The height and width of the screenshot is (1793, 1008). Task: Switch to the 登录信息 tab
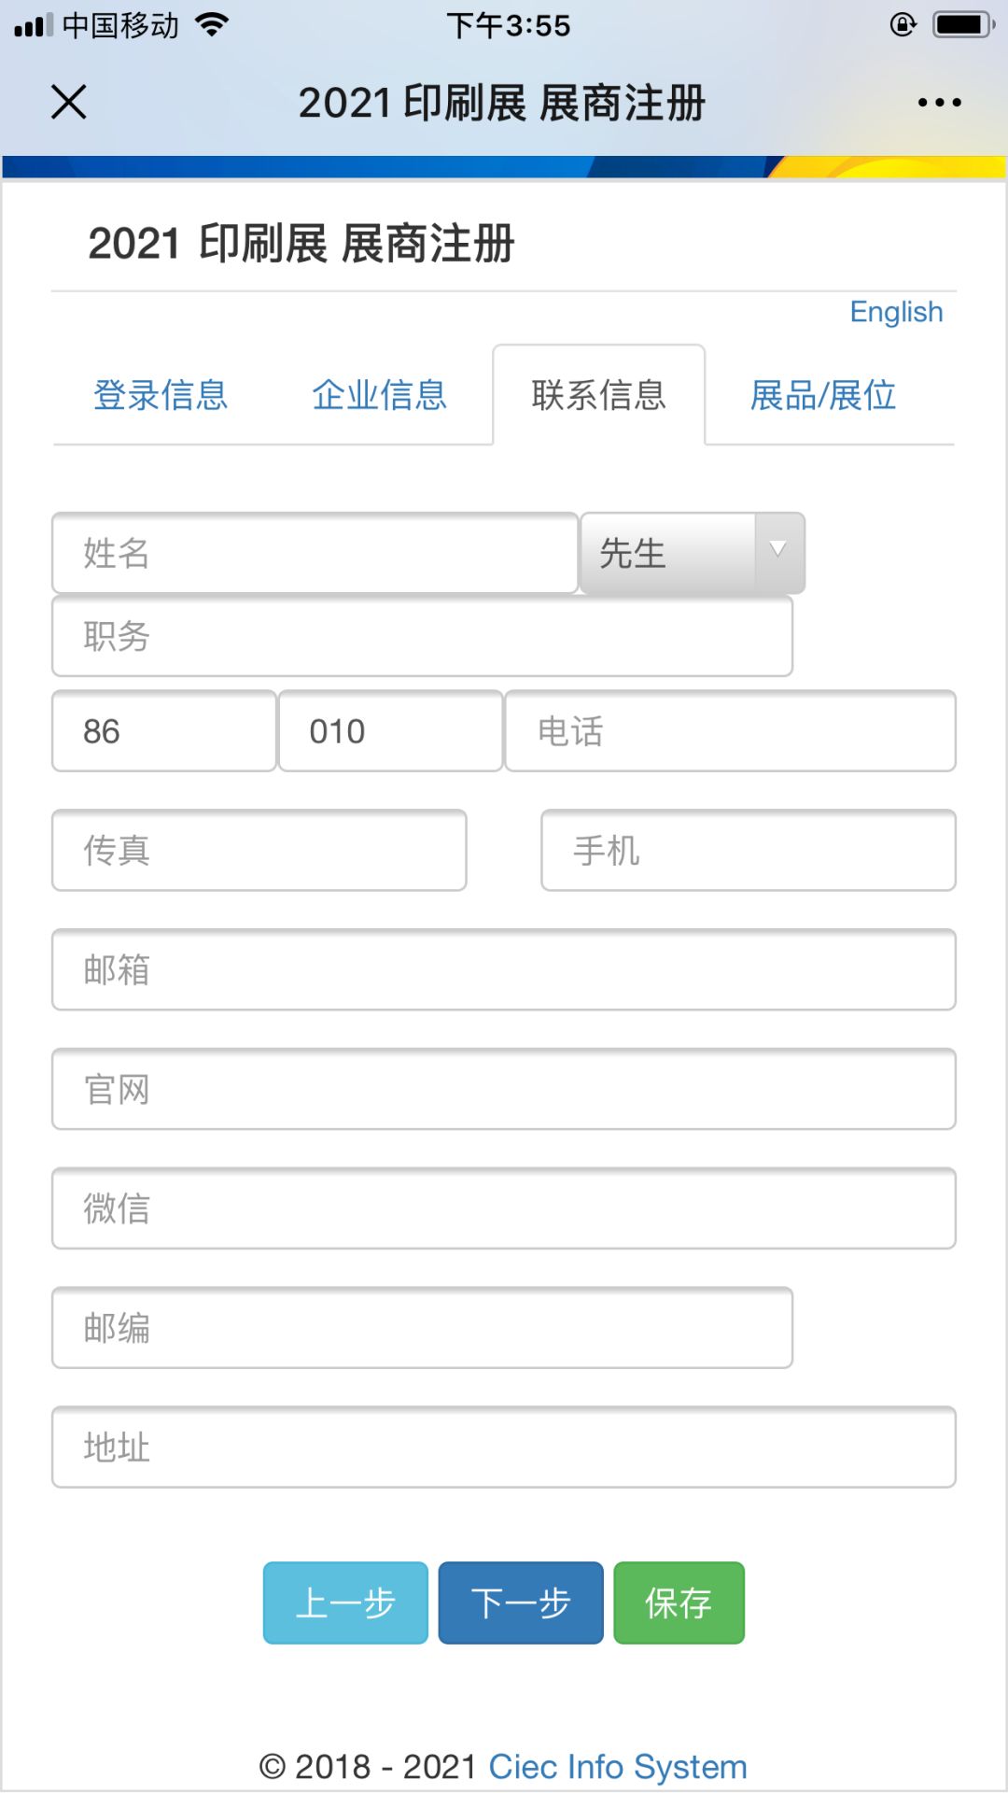(161, 395)
